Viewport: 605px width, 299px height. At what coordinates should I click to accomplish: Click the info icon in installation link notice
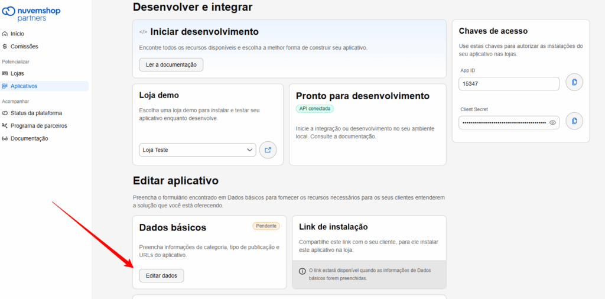coord(302,271)
